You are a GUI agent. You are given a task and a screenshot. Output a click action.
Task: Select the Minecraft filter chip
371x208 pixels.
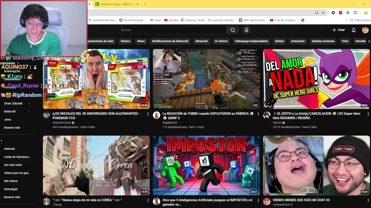click(201, 41)
